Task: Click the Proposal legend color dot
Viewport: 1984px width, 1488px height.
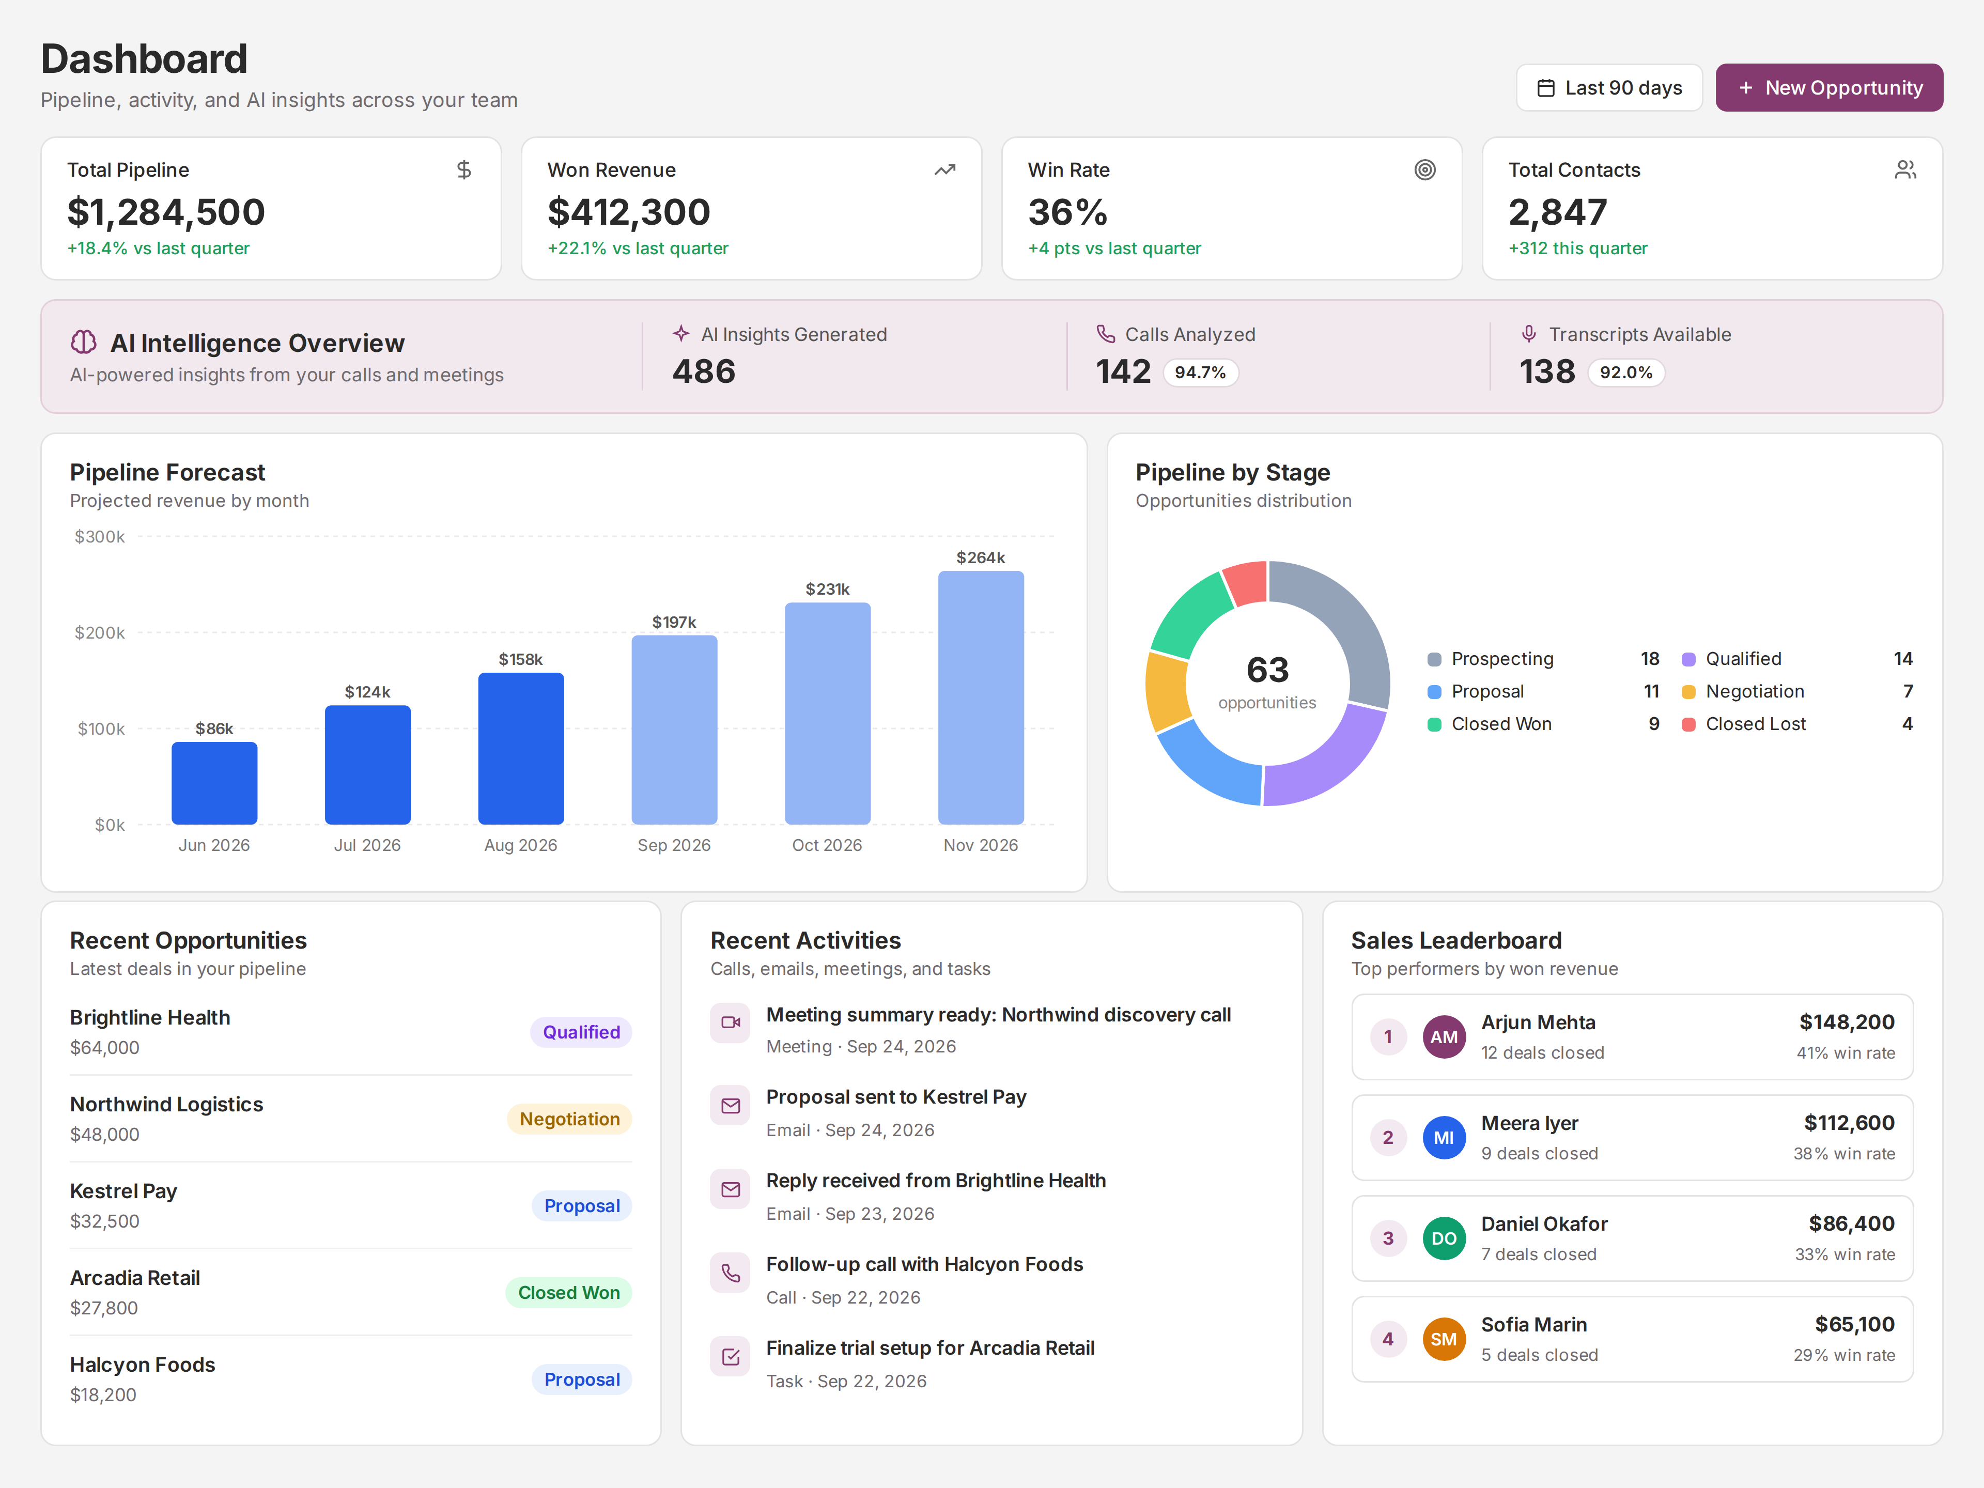Action: click(1434, 691)
